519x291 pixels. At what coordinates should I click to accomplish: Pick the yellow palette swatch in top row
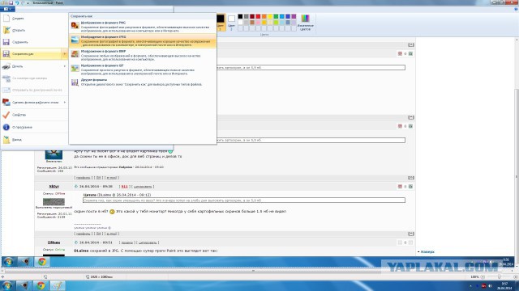[270, 16]
